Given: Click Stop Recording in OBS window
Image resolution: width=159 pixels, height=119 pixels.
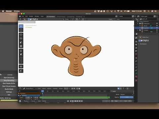Looking at the screenshot, I should [9, 81].
